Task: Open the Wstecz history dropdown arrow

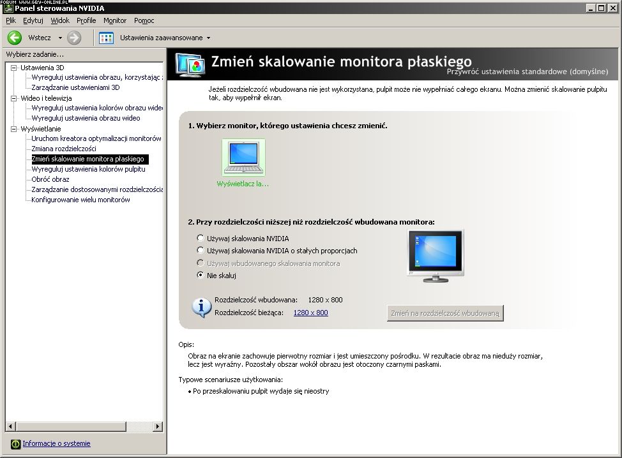Action: click(60, 38)
